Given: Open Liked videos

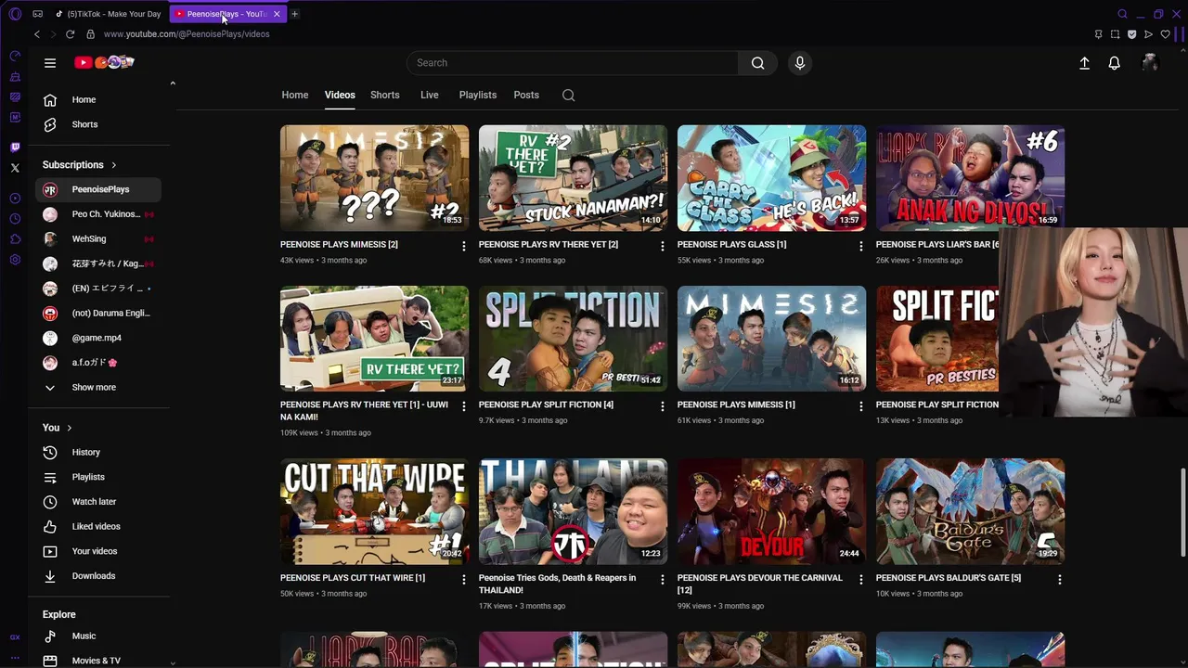Looking at the screenshot, I should click(98, 526).
